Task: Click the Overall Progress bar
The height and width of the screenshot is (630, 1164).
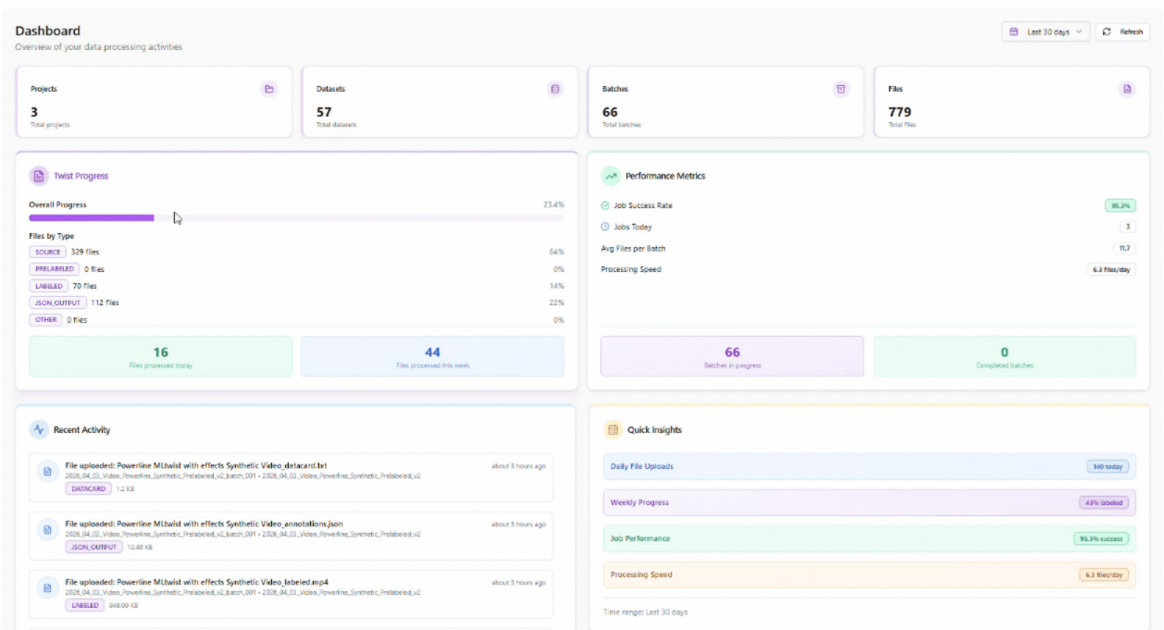Action: (296, 218)
